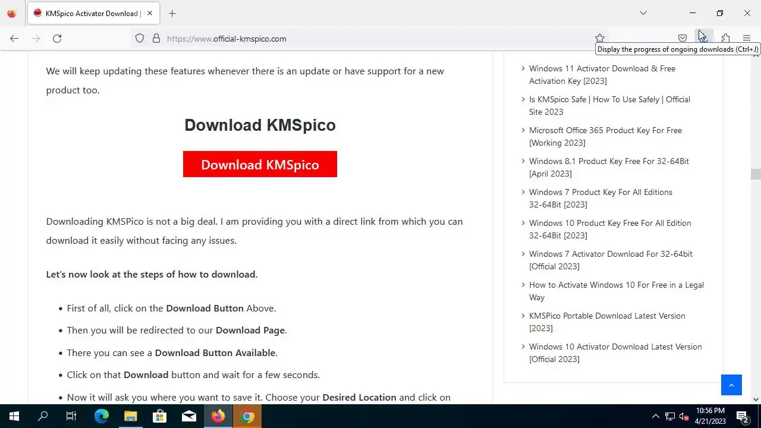Reload the page with the refresh icon
Screen dimensions: 761x428
point(57,39)
